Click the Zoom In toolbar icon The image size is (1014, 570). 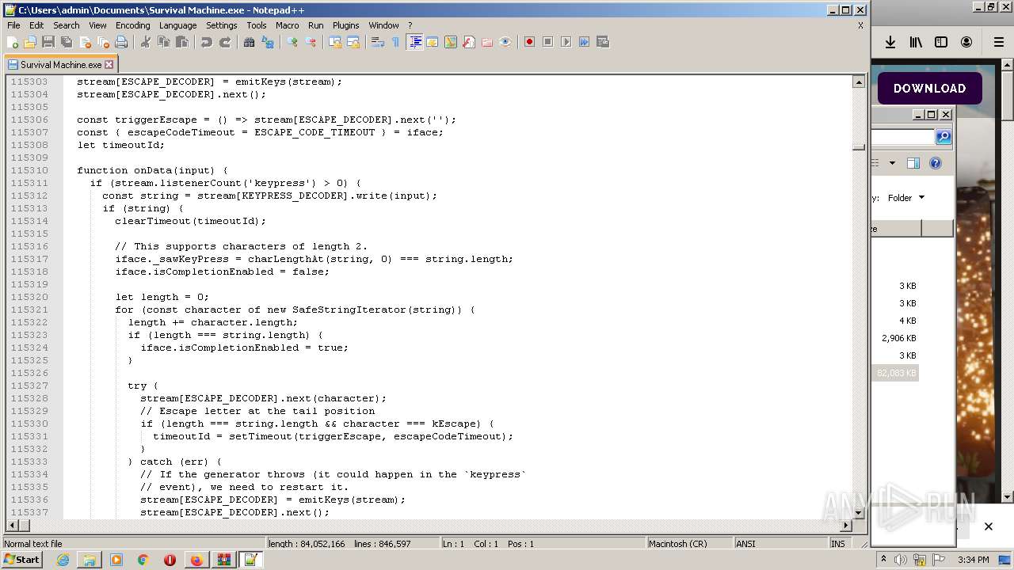292,42
